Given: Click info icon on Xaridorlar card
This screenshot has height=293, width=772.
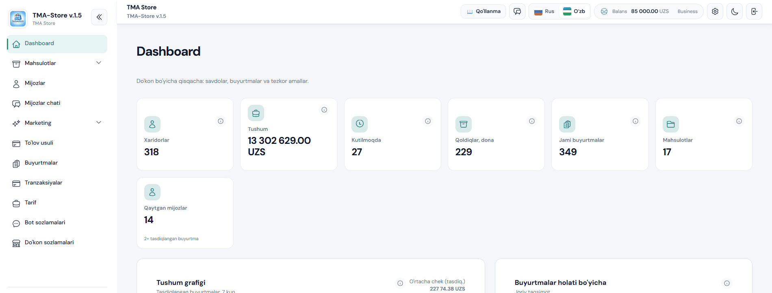Looking at the screenshot, I should pos(221,121).
